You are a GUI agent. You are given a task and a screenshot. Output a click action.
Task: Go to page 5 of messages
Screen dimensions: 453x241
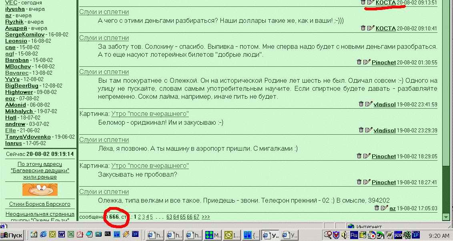pyautogui.click(x=151, y=217)
